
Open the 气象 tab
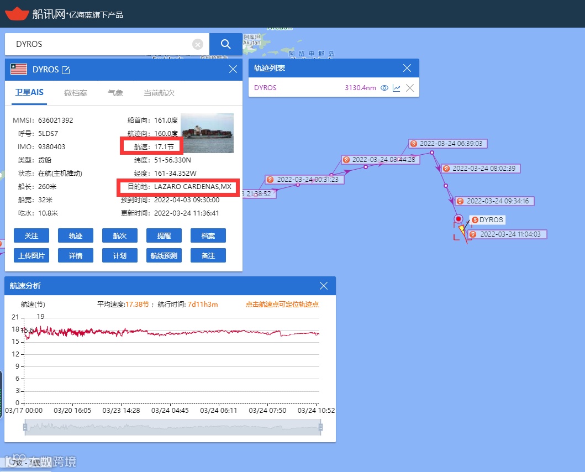pos(115,93)
